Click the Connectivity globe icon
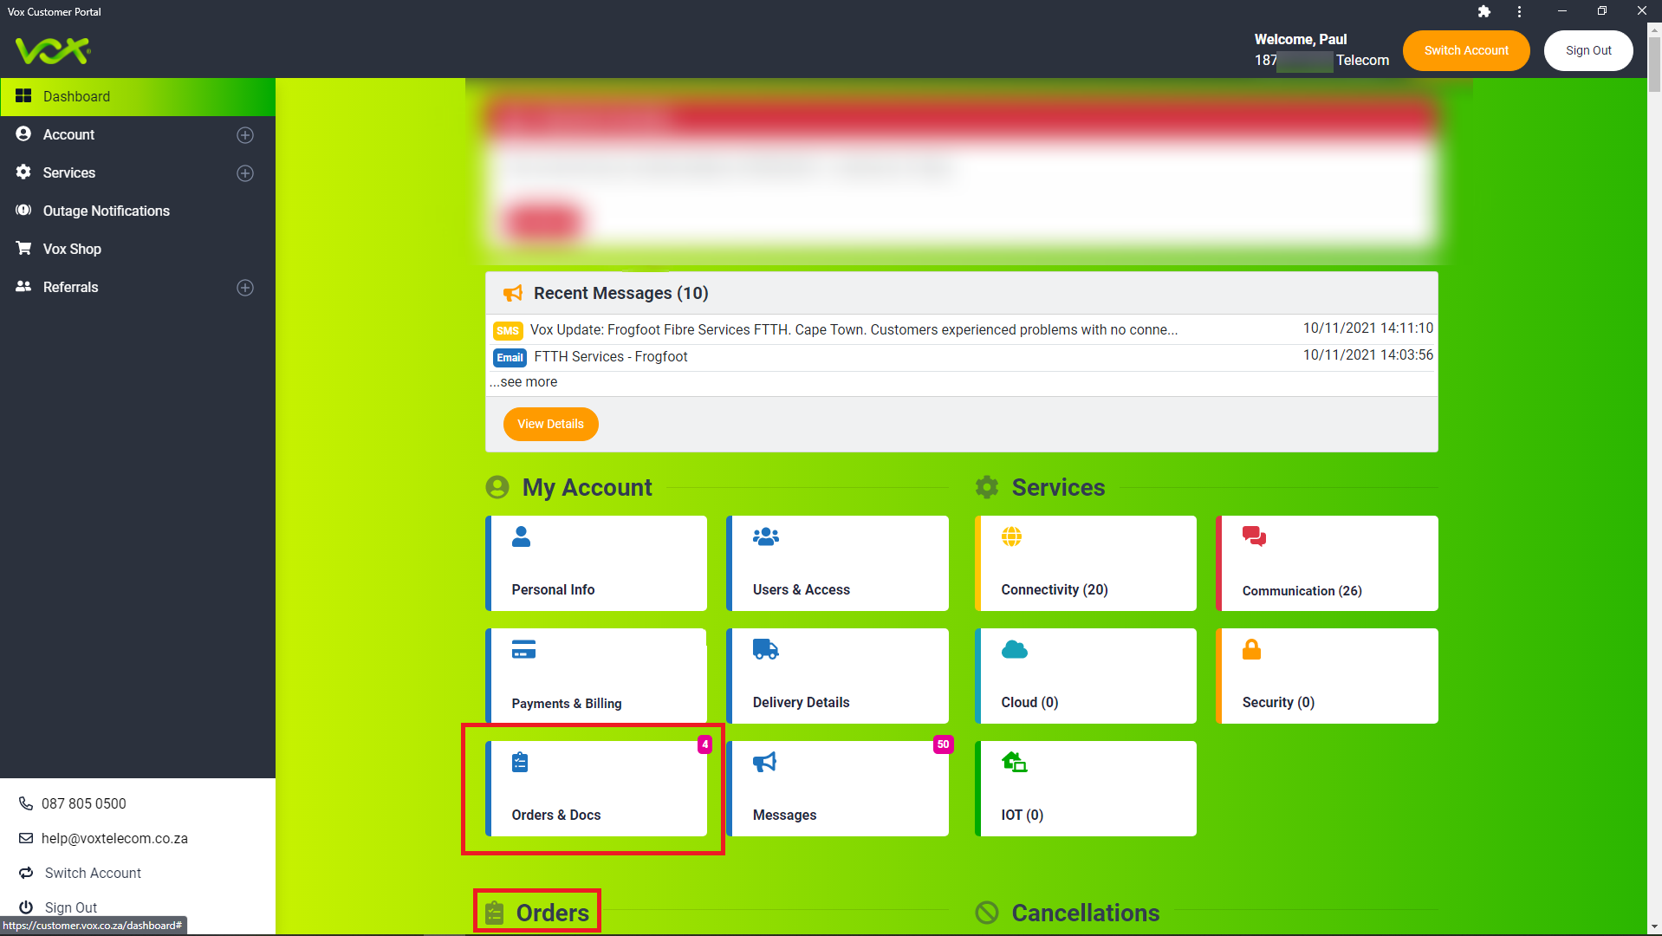The width and height of the screenshot is (1662, 936). point(1011,536)
